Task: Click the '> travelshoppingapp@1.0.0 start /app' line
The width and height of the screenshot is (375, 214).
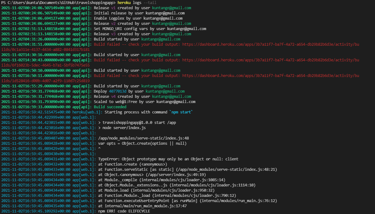Action: point(137,122)
